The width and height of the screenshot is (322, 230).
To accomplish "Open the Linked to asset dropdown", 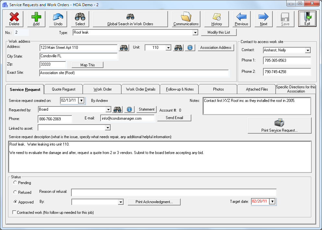I will point(107,128).
